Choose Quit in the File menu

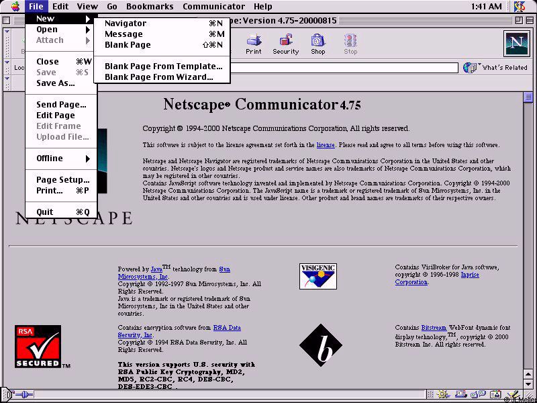[x=61, y=212]
